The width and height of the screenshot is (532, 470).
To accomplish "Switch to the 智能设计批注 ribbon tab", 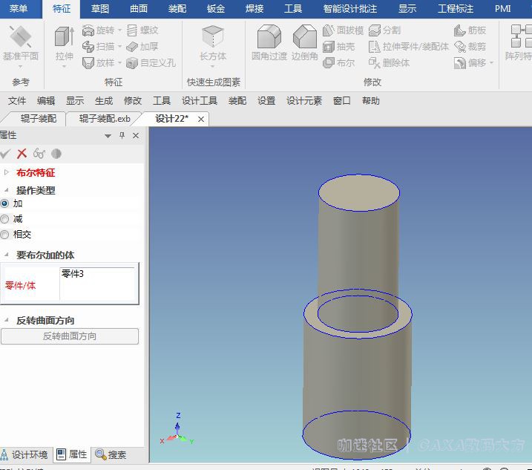I will (x=349, y=8).
